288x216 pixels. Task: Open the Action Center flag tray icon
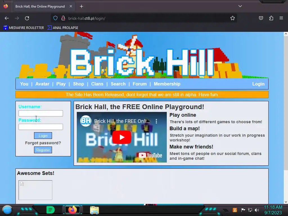pyautogui.click(x=243, y=210)
